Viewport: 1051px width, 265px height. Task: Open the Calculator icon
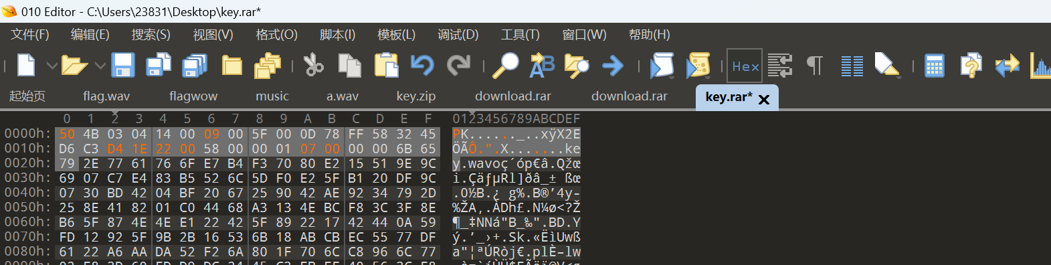point(934,66)
